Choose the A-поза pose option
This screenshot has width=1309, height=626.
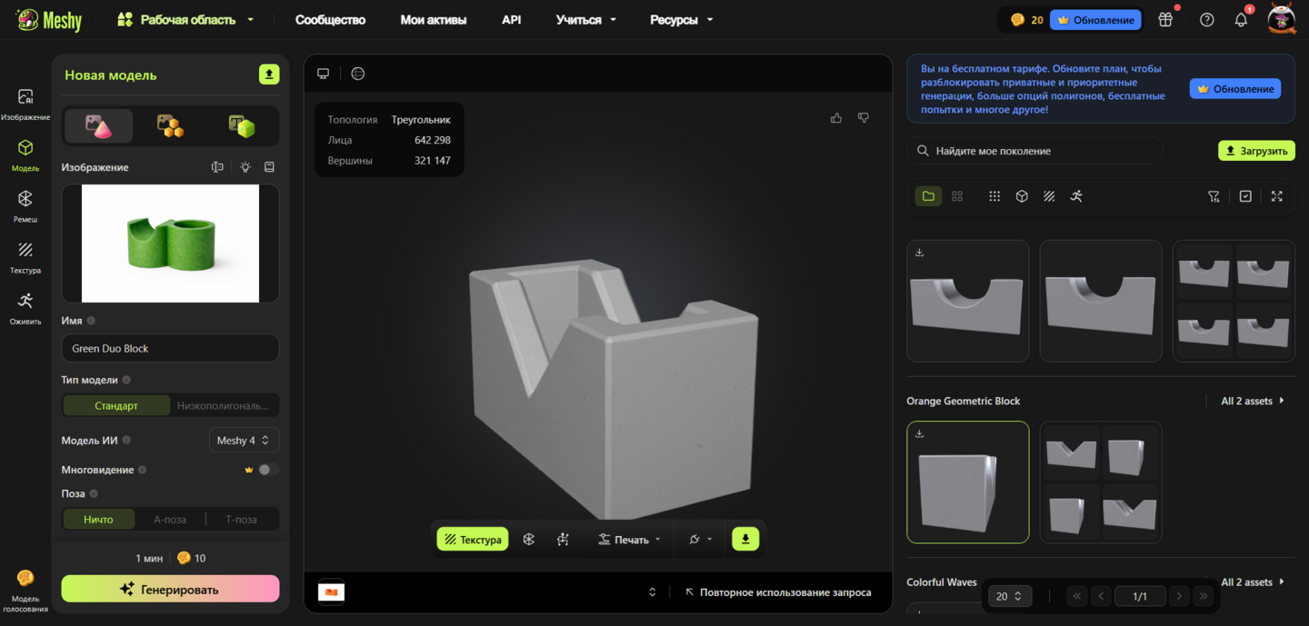[170, 520]
